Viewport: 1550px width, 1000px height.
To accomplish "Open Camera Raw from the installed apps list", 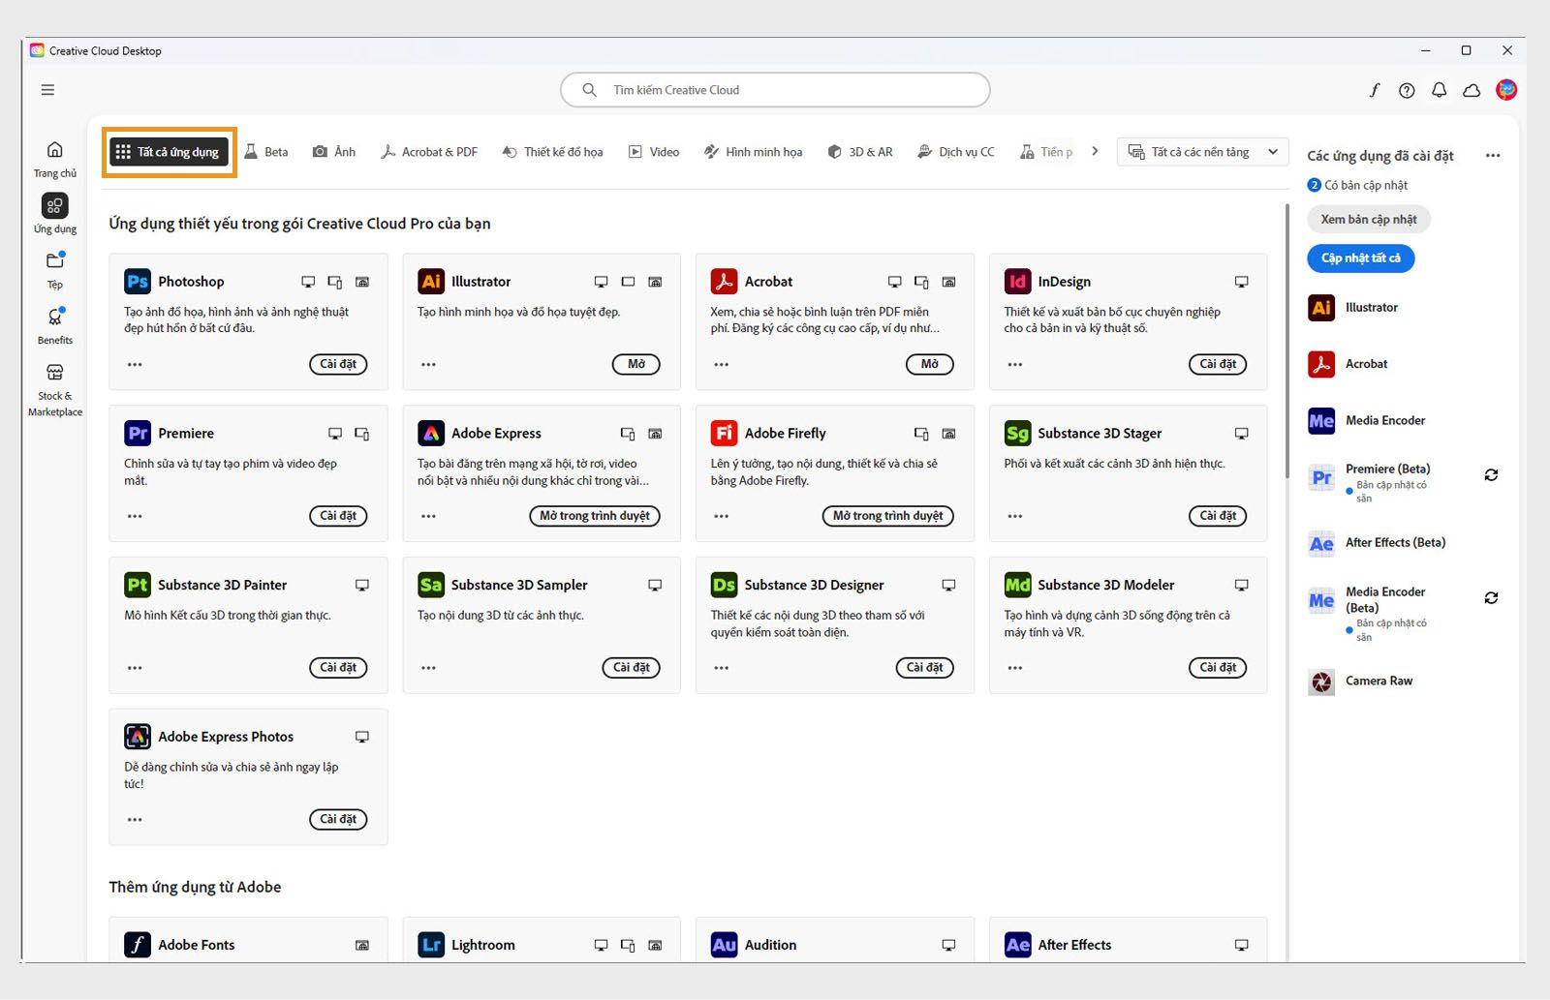I will (1320, 681).
